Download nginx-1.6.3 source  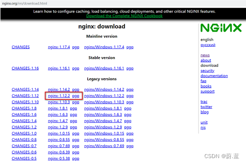pos(58,114)
